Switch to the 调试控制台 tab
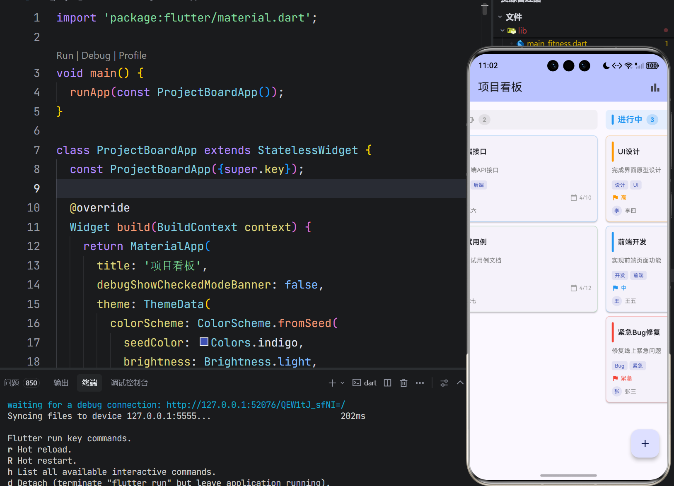674x486 pixels. (129, 383)
